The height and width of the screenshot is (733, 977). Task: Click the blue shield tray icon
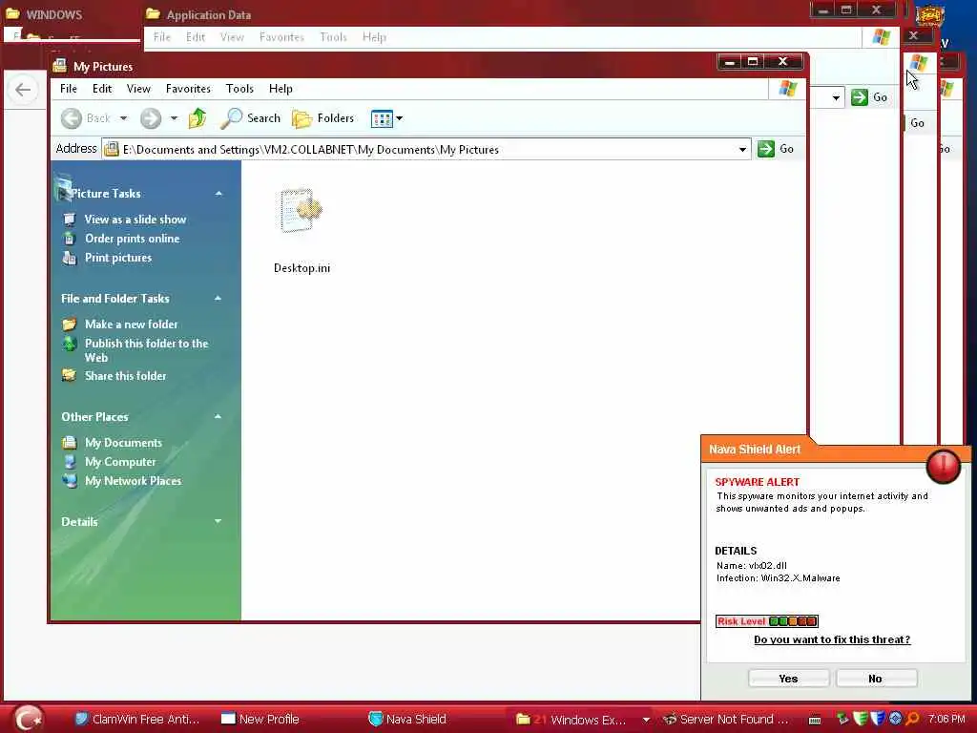pyautogui.click(x=878, y=720)
